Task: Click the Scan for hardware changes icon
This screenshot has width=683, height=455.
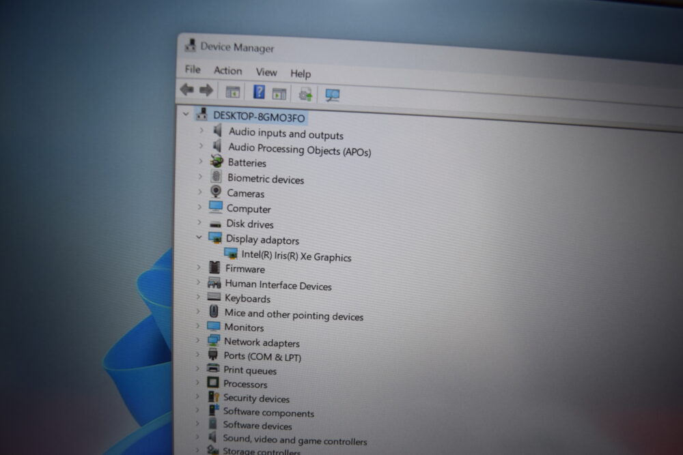Action: tap(333, 96)
